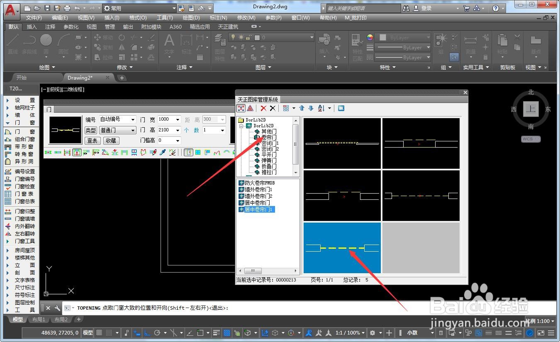
Task: Switch to the 开始 document tab
Action: point(21,78)
